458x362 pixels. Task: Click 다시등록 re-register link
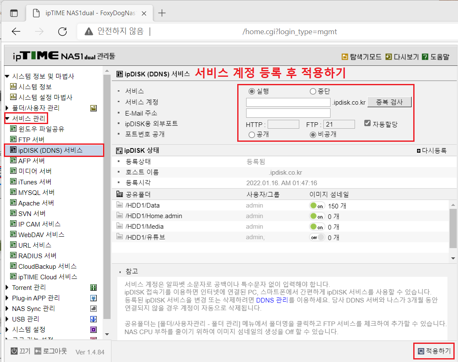tap(432, 151)
